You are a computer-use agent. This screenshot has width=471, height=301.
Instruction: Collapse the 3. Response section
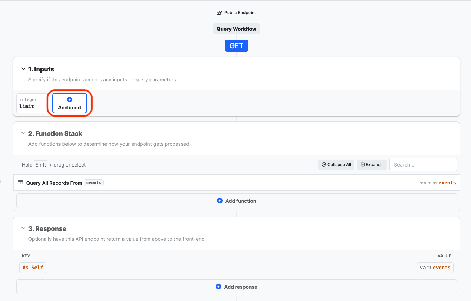(24, 228)
